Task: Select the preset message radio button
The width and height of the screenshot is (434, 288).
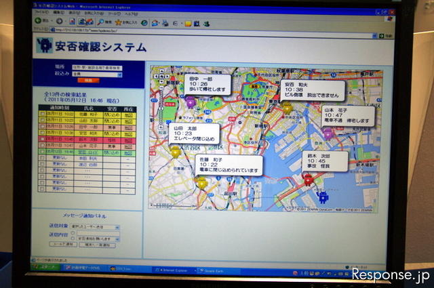Action: (x=73, y=239)
